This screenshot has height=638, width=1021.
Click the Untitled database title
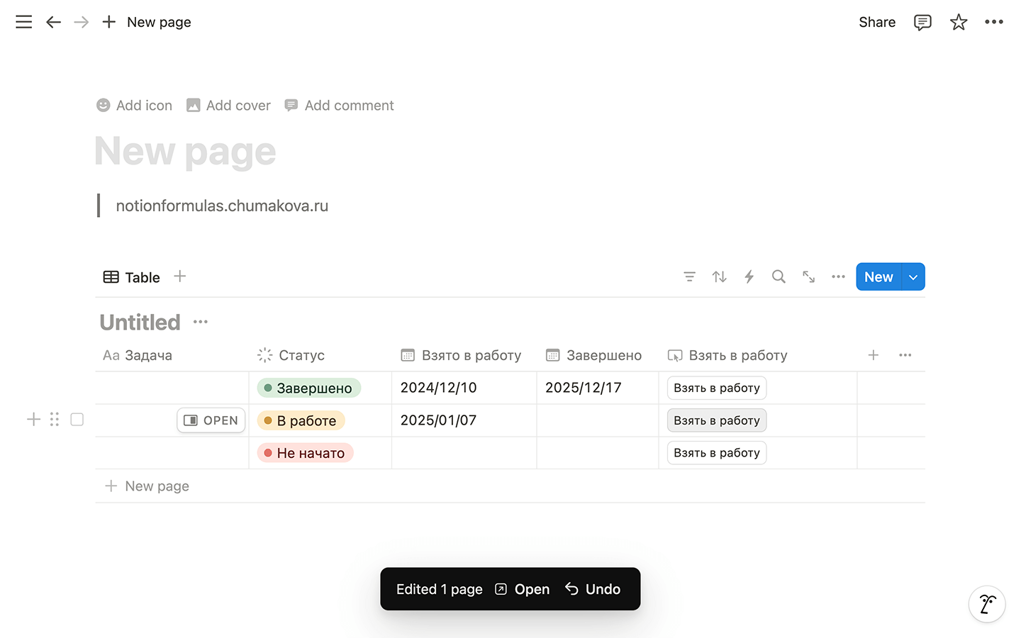(x=140, y=323)
